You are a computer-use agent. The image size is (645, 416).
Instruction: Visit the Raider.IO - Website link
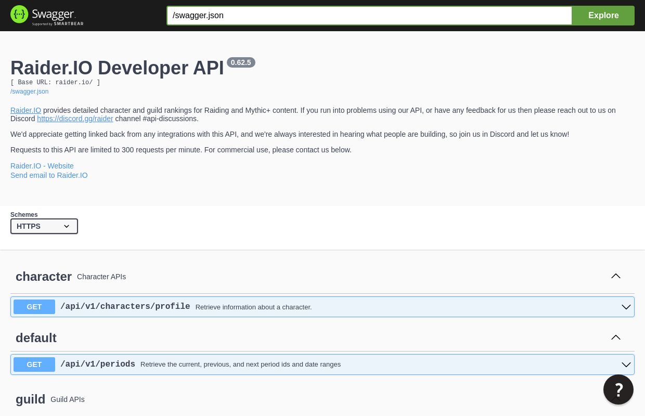tap(42, 166)
